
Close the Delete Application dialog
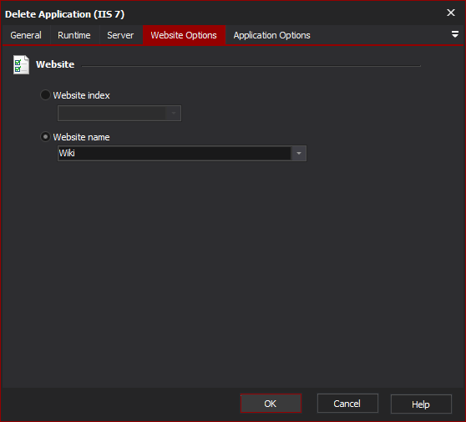pos(450,13)
